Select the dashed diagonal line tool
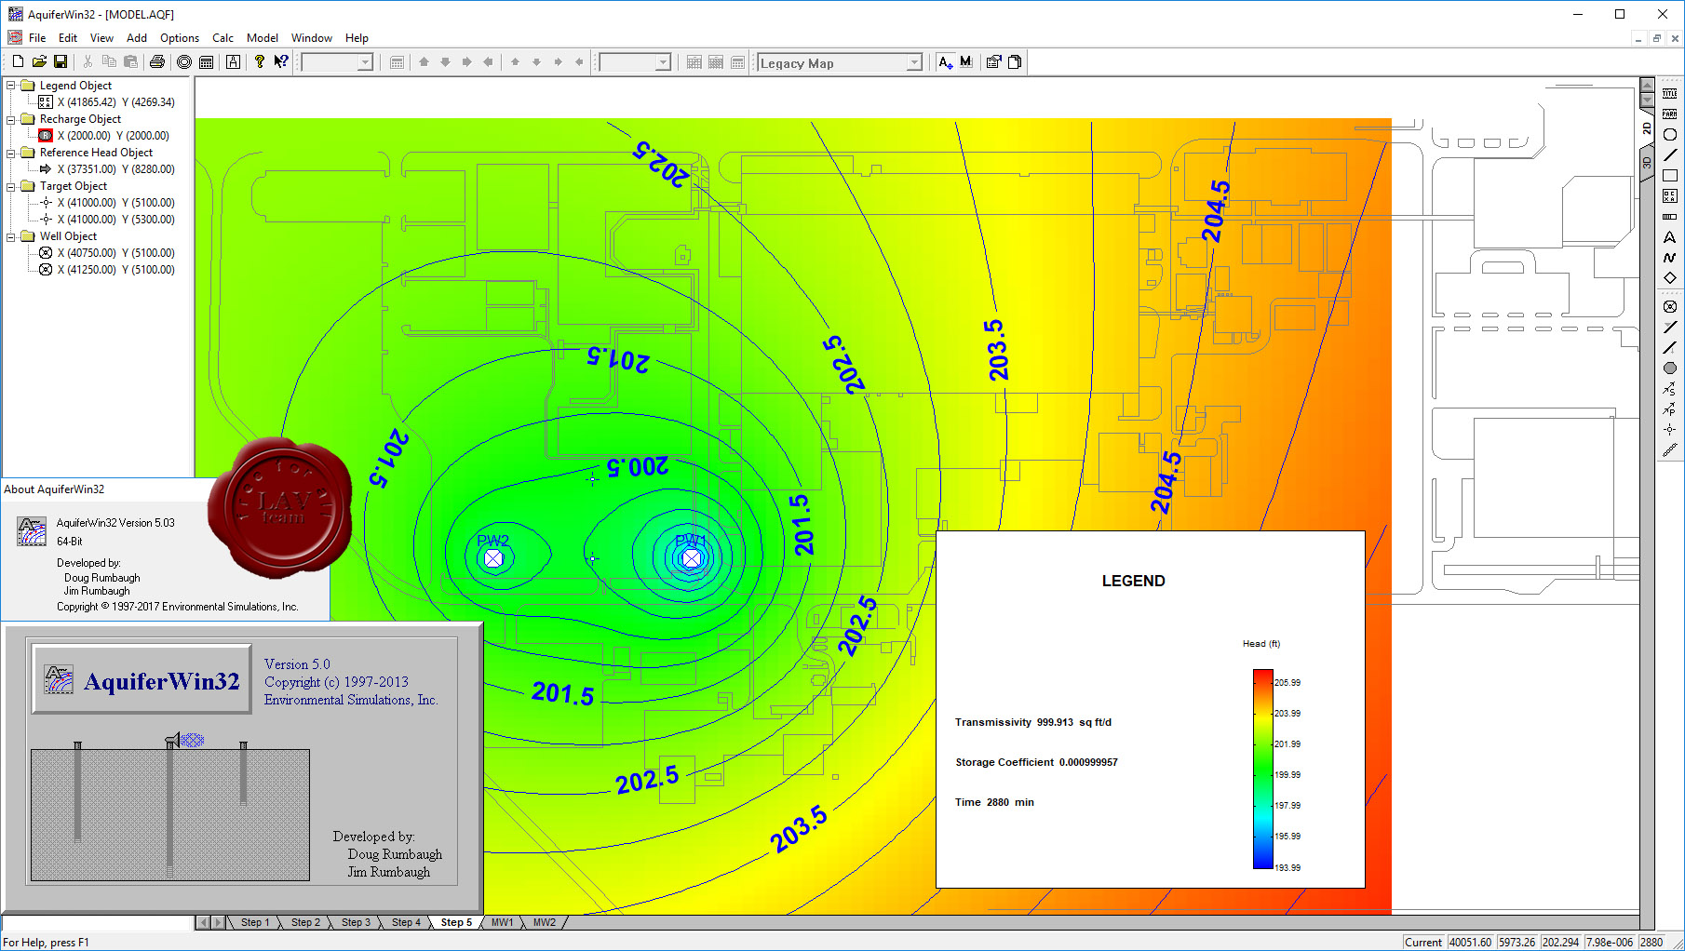The height and width of the screenshot is (951, 1685). [1670, 450]
